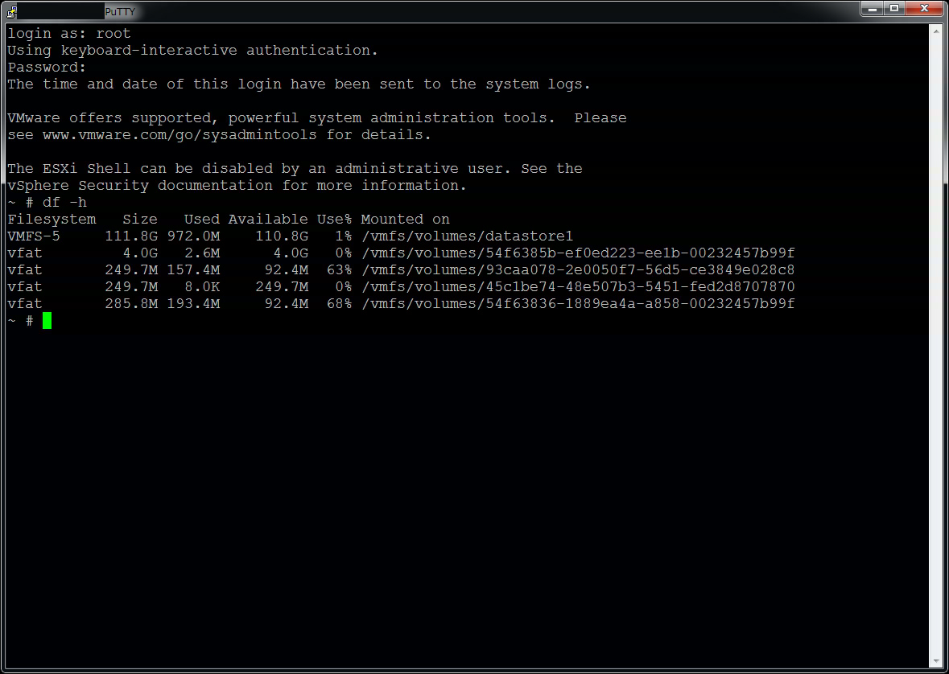Click 'The ESXi Shell can be disabled' line
This screenshot has height=674, width=949.
(x=295, y=169)
